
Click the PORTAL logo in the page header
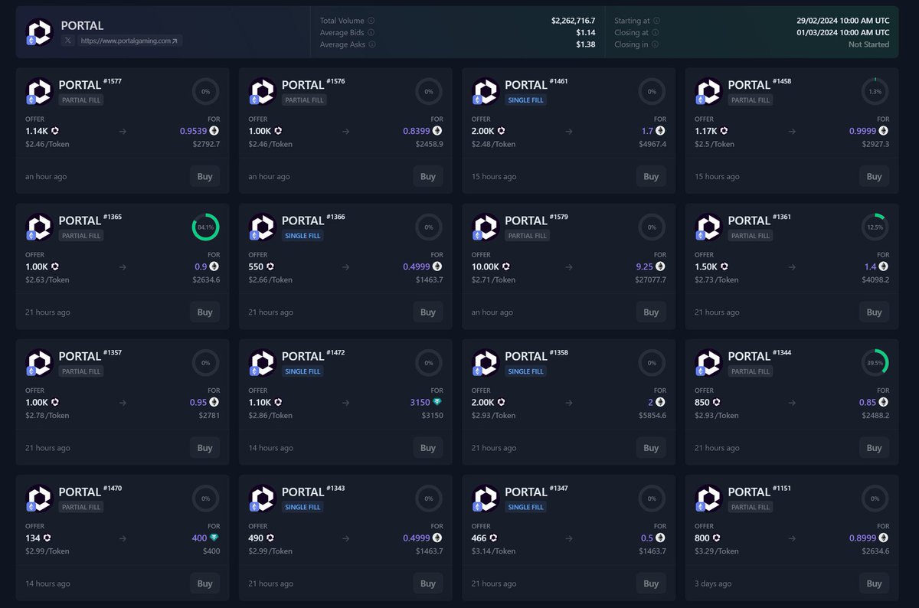[39, 31]
